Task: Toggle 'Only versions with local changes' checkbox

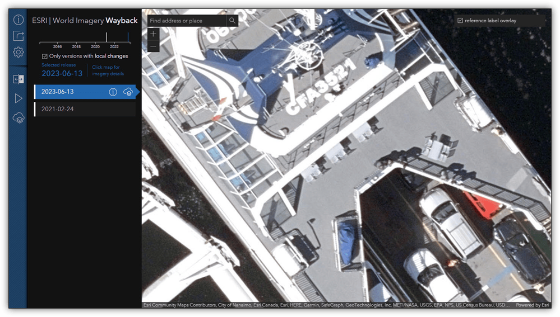Action: tap(45, 56)
